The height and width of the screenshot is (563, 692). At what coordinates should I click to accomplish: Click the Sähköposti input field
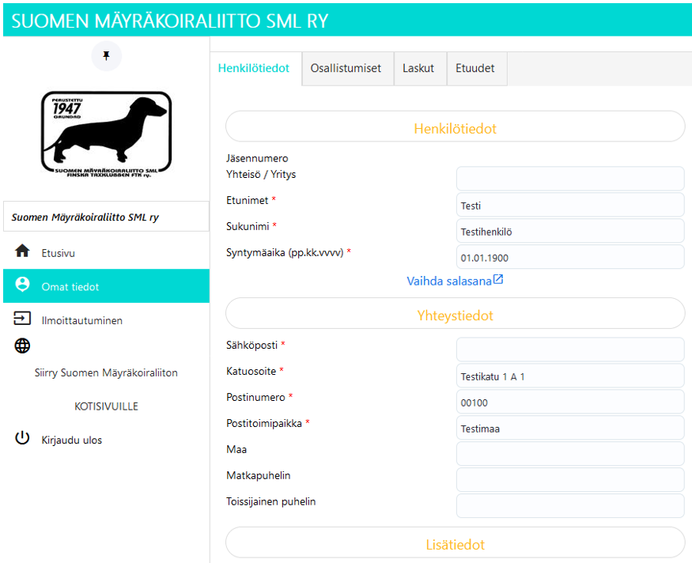[x=569, y=350]
